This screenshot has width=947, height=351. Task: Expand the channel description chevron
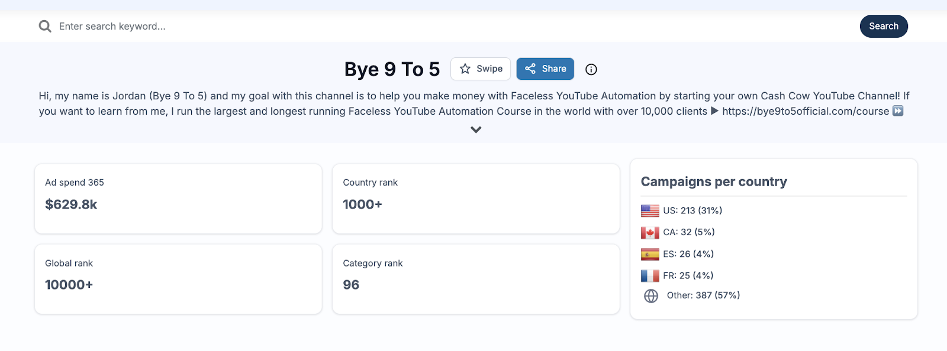[x=476, y=129]
